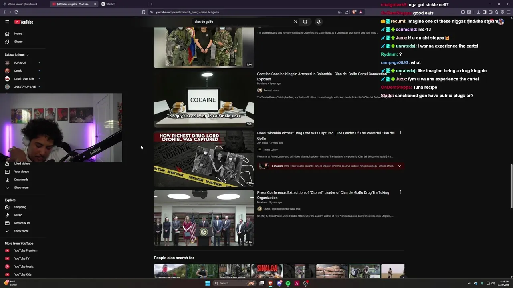This screenshot has height=288, width=513.
Task: Open How Colombia Richest Drug Lord title
Action: tap(326, 136)
